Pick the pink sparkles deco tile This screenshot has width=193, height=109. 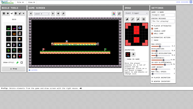14,45
